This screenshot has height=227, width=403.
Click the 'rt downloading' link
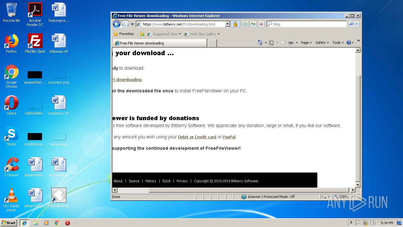coord(127,79)
